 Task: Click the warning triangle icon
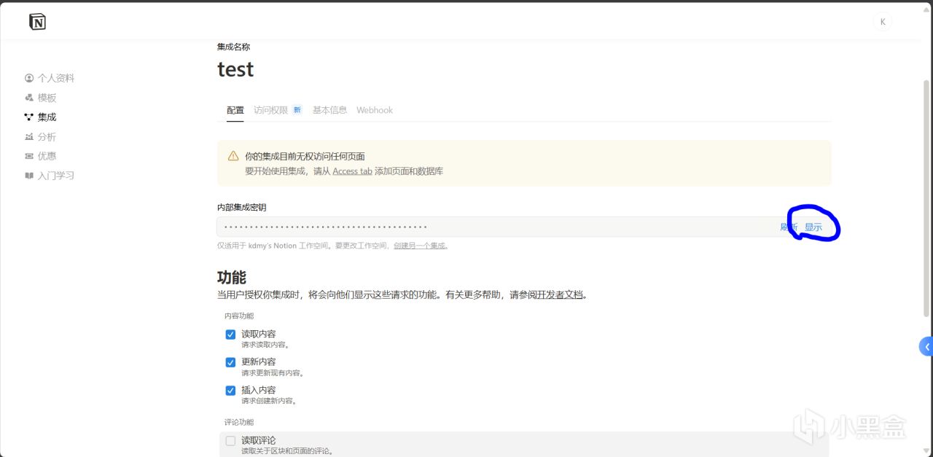tap(233, 156)
